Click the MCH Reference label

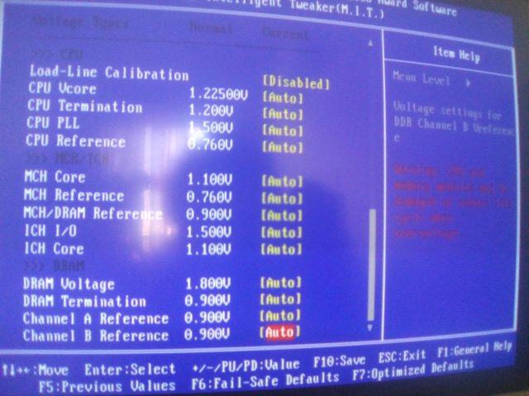click(x=74, y=195)
